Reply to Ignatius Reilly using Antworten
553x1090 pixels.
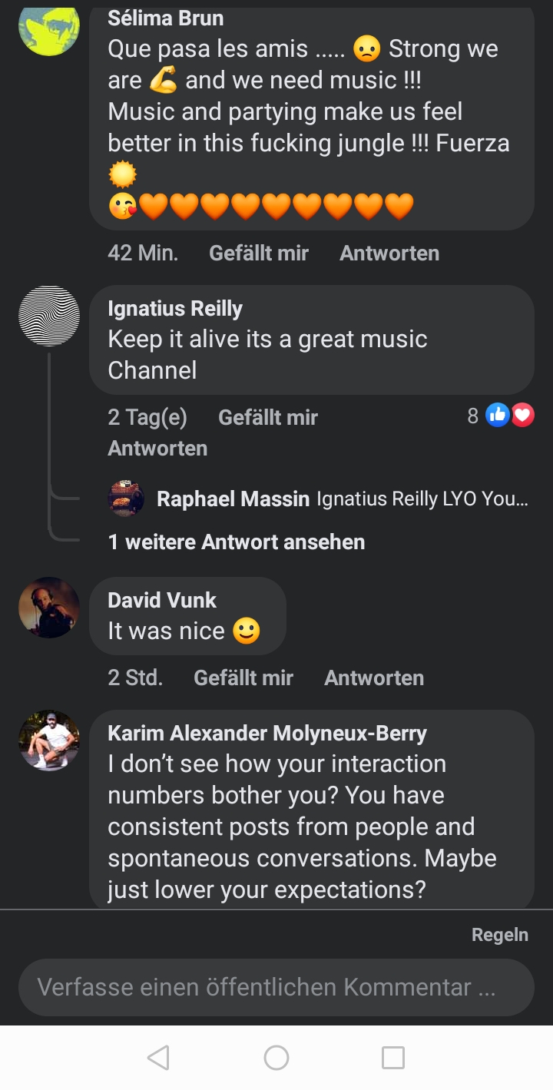(157, 448)
